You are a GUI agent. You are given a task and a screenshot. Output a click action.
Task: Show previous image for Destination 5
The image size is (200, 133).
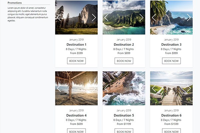point(106,88)
